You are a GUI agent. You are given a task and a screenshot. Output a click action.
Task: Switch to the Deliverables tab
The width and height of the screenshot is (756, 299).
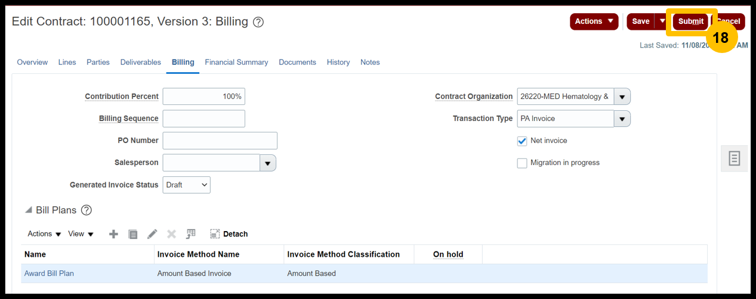tap(141, 63)
